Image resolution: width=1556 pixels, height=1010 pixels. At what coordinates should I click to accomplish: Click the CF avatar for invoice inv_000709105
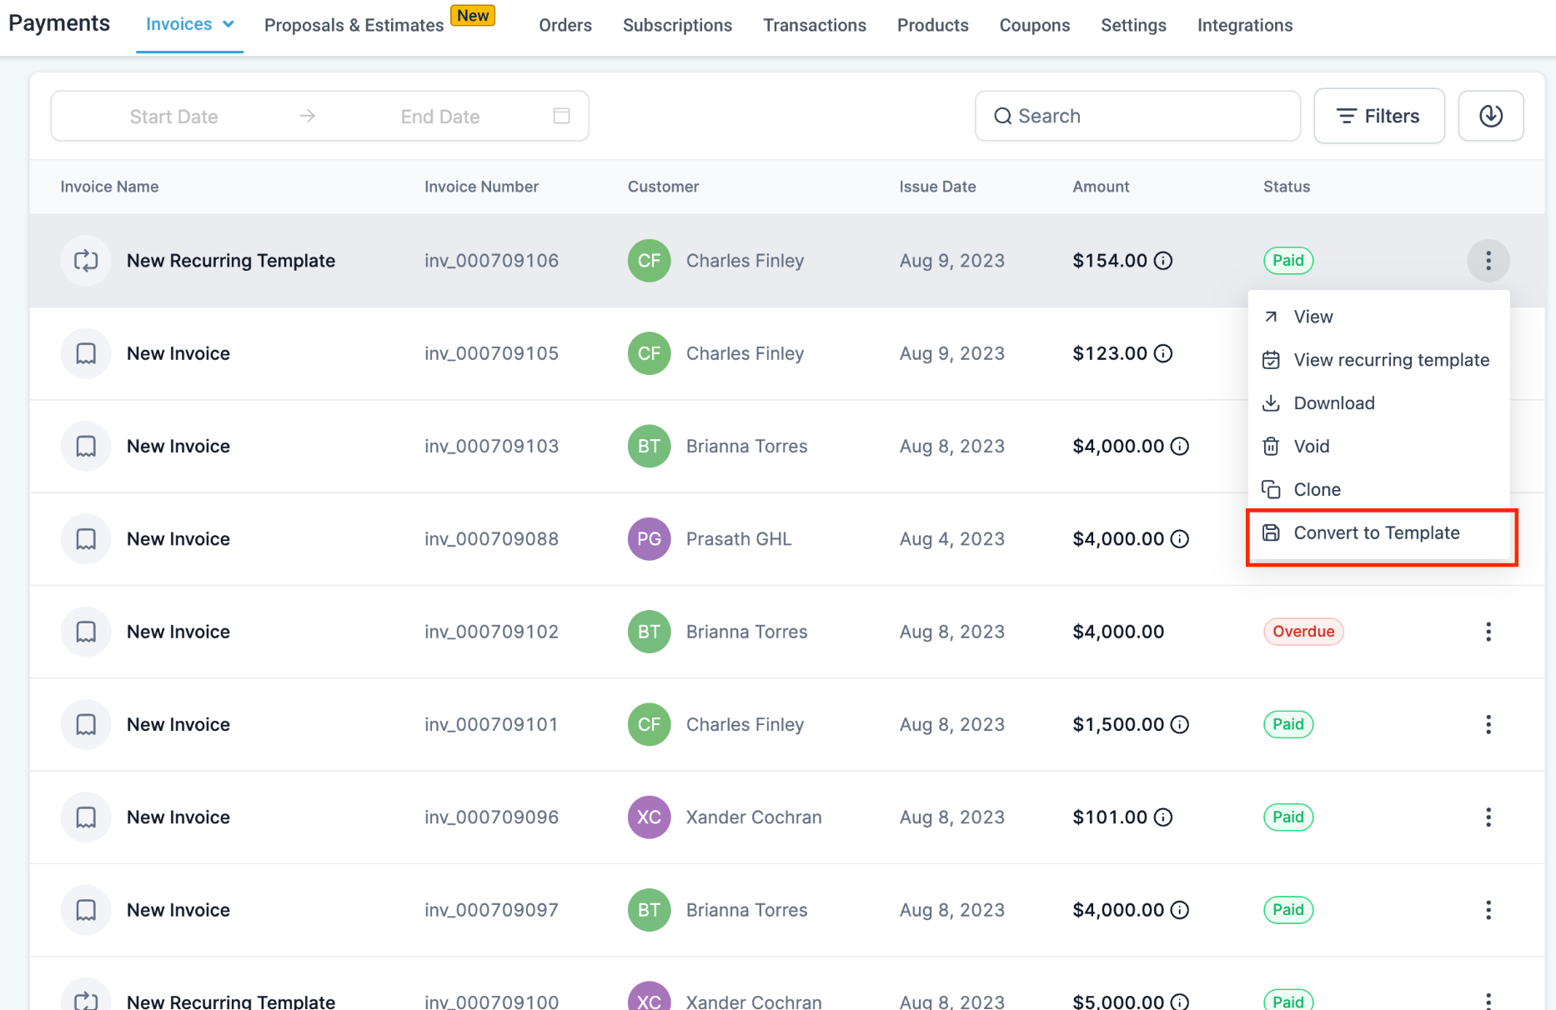[649, 353]
